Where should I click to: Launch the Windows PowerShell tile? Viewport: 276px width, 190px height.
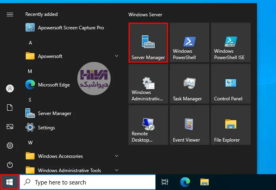coord(190,42)
